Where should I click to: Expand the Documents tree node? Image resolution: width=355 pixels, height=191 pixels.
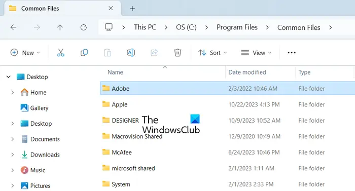[13, 139]
